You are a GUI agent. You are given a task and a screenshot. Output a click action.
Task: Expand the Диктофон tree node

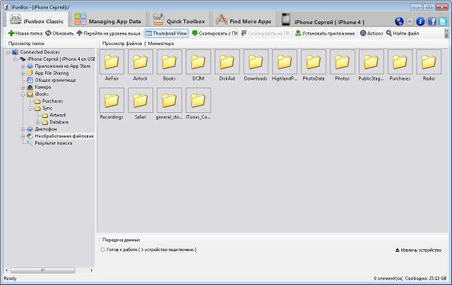click(23, 130)
